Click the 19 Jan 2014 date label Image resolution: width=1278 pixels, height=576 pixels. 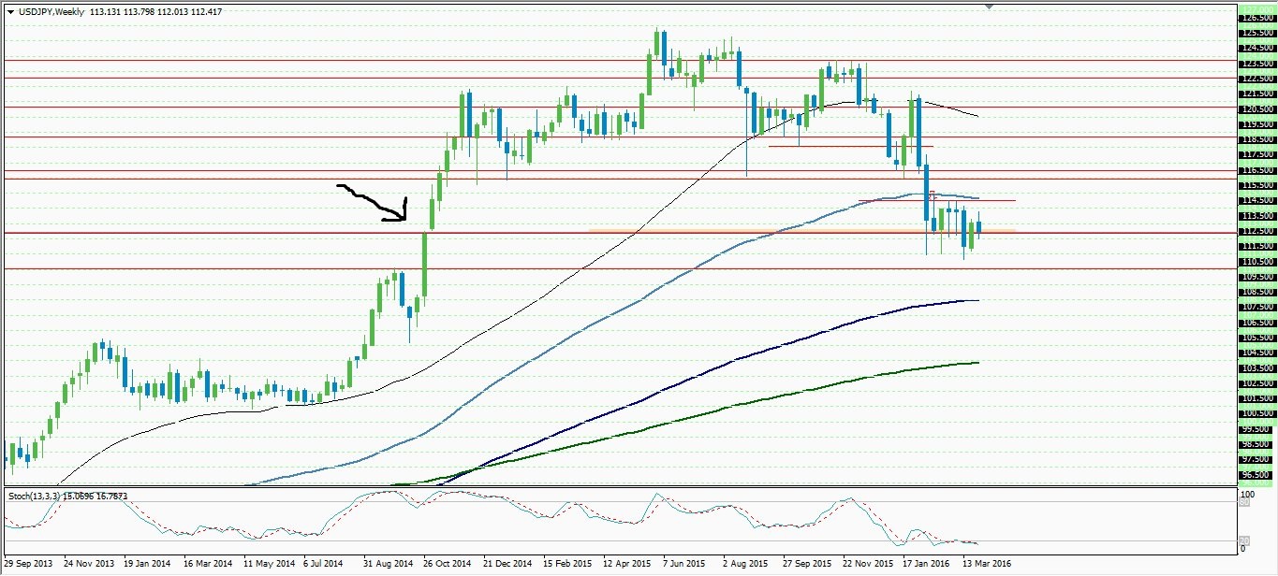(148, 565)
